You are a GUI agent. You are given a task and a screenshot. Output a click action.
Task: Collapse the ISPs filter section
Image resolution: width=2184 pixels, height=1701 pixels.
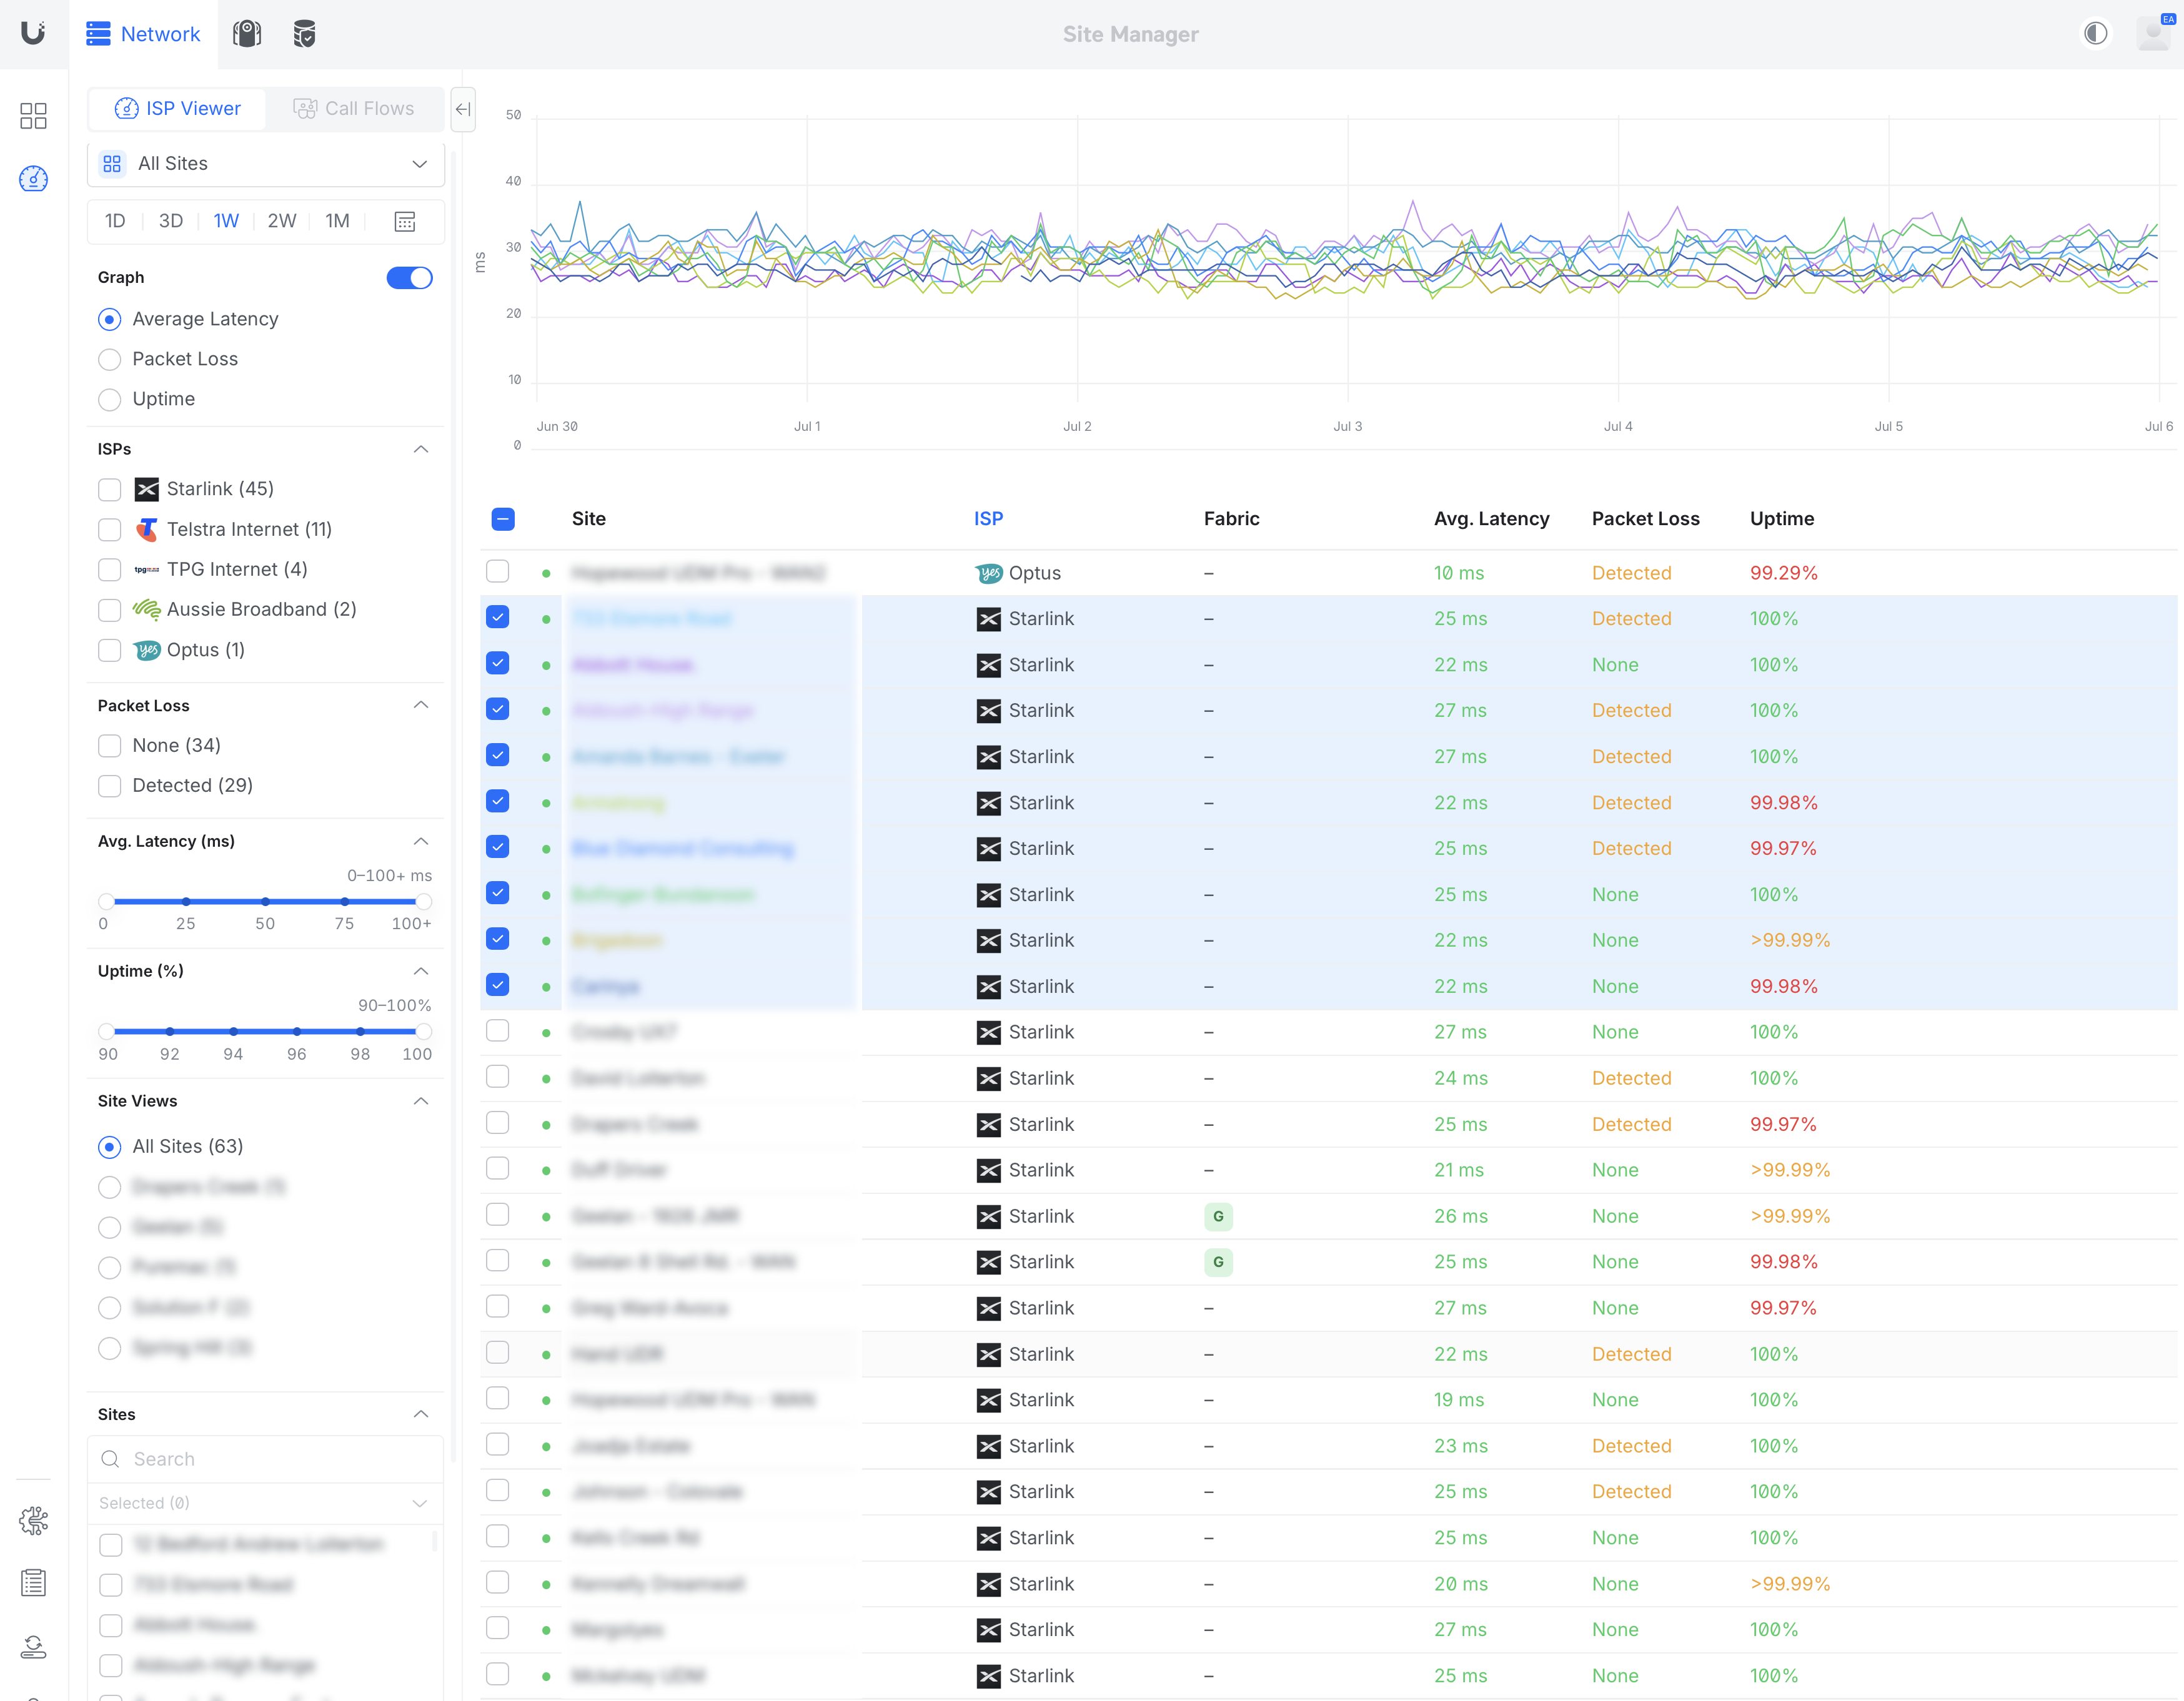pyautogui.click(x=421, y=449)
